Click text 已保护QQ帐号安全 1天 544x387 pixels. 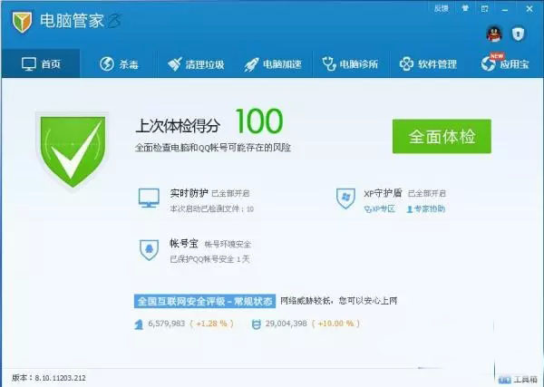tap(210, 259)
